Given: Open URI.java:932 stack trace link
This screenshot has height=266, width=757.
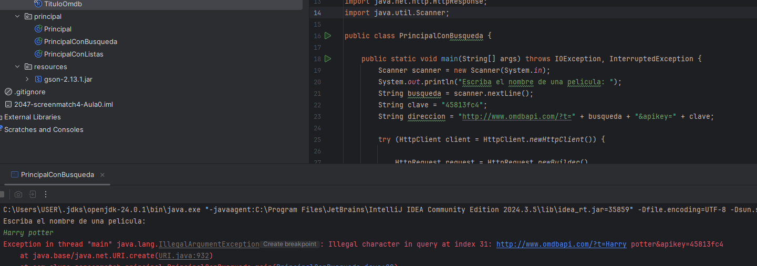Looking at the screenshot, I should 184,256.
